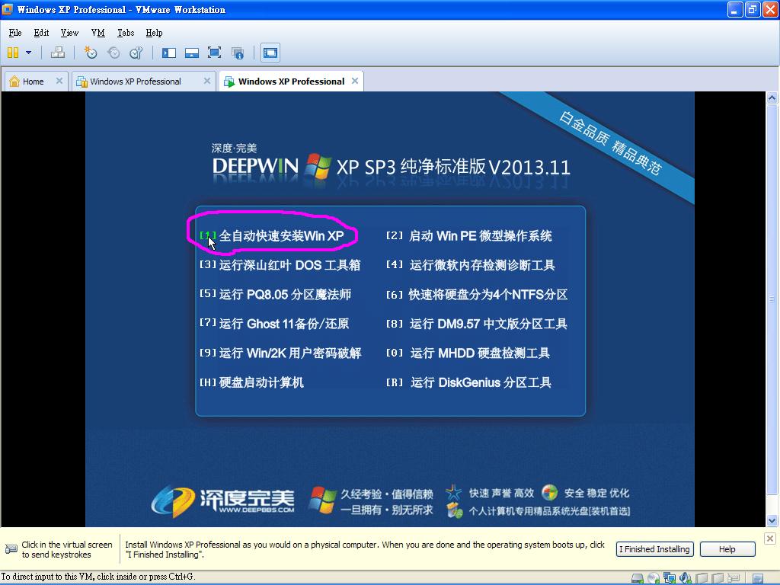This screenshot has width=780, height=585.
Task: Click the vertical scrollbar track of VM view
Action: (x=772, y=308)
